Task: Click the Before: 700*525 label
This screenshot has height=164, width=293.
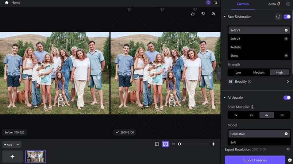Action: coord(14,132)
